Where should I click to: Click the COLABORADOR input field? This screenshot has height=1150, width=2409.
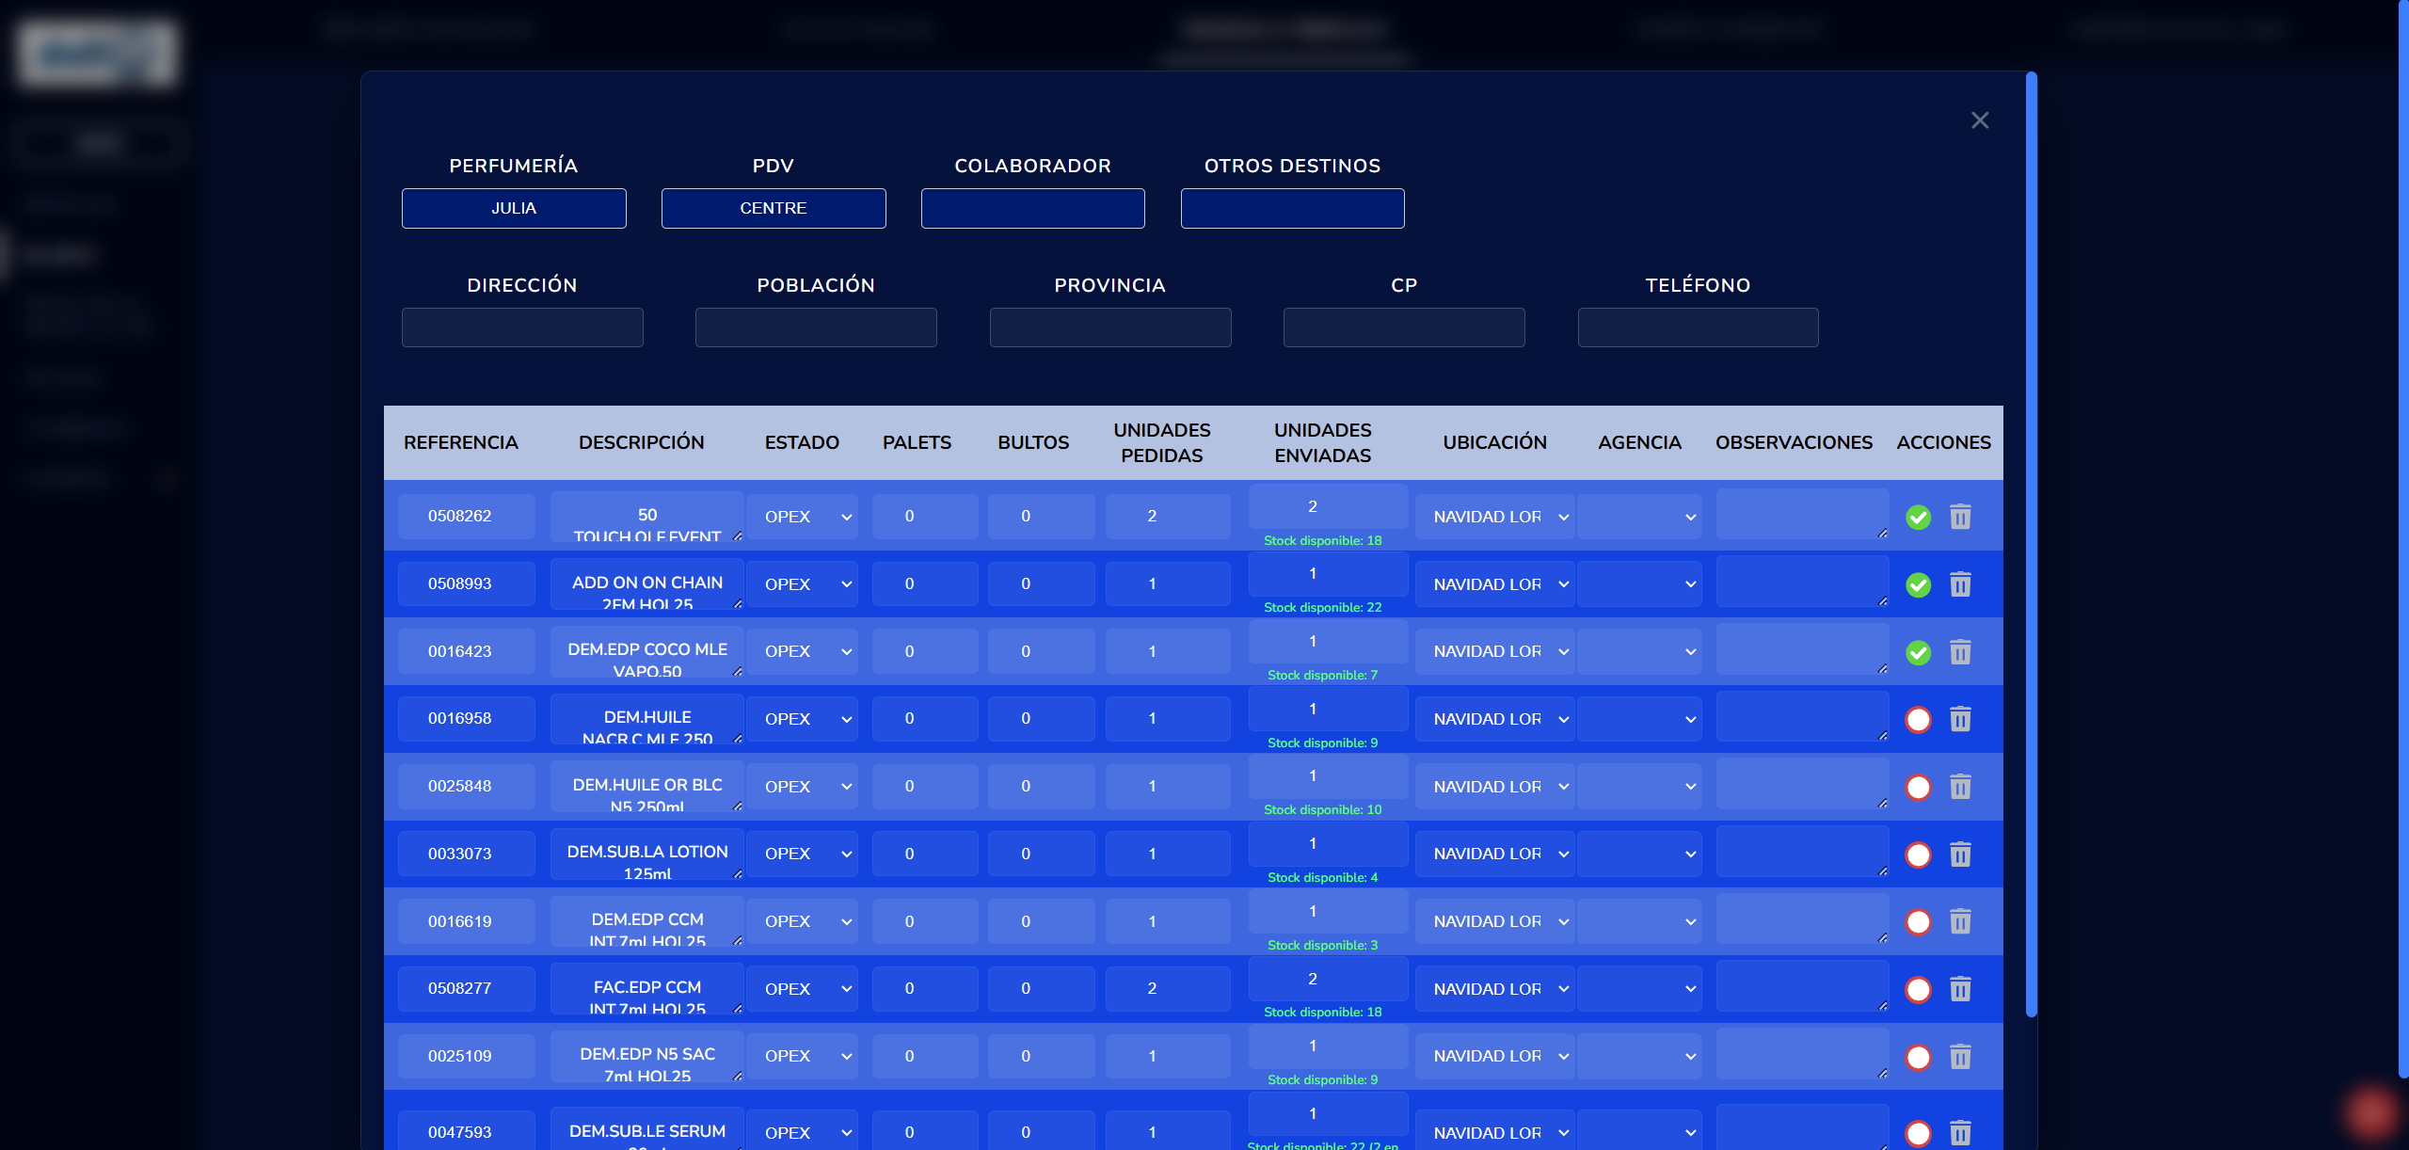point(1032,208)
